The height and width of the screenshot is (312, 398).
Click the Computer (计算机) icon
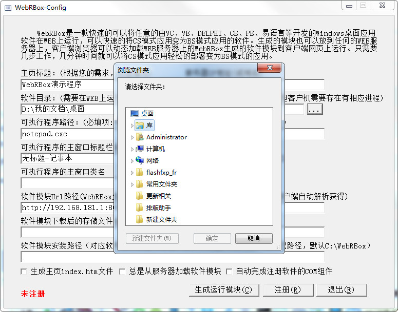140,149
